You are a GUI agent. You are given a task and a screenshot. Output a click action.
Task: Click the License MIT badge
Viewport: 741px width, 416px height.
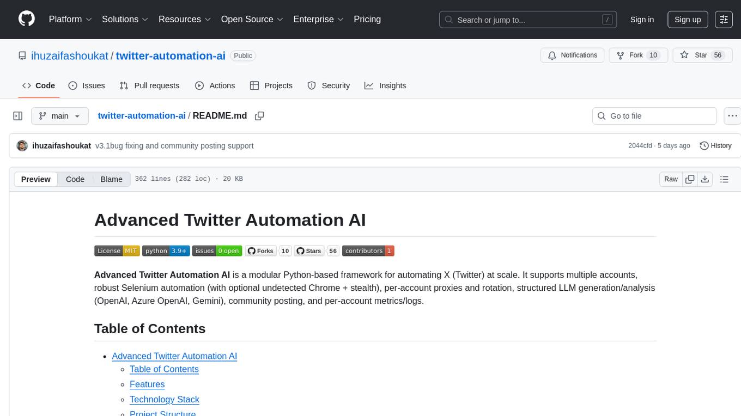pos(117,250)
